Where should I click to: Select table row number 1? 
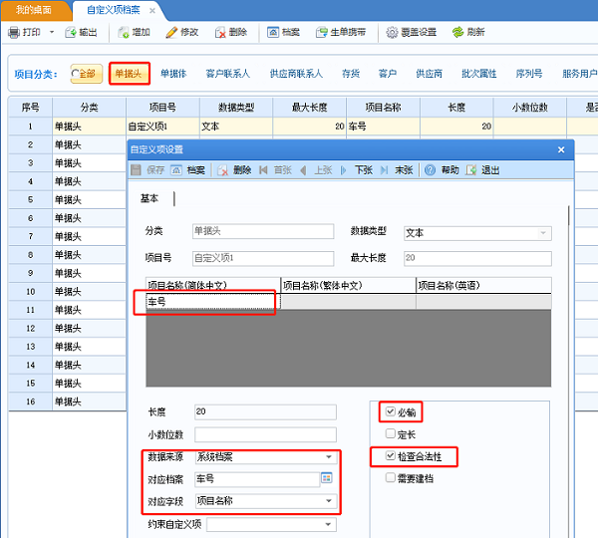[x=30, y=127]
